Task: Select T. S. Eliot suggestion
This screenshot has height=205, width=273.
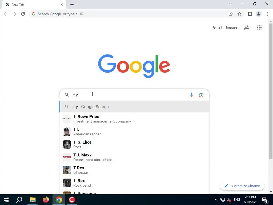Action: [134, 144]
